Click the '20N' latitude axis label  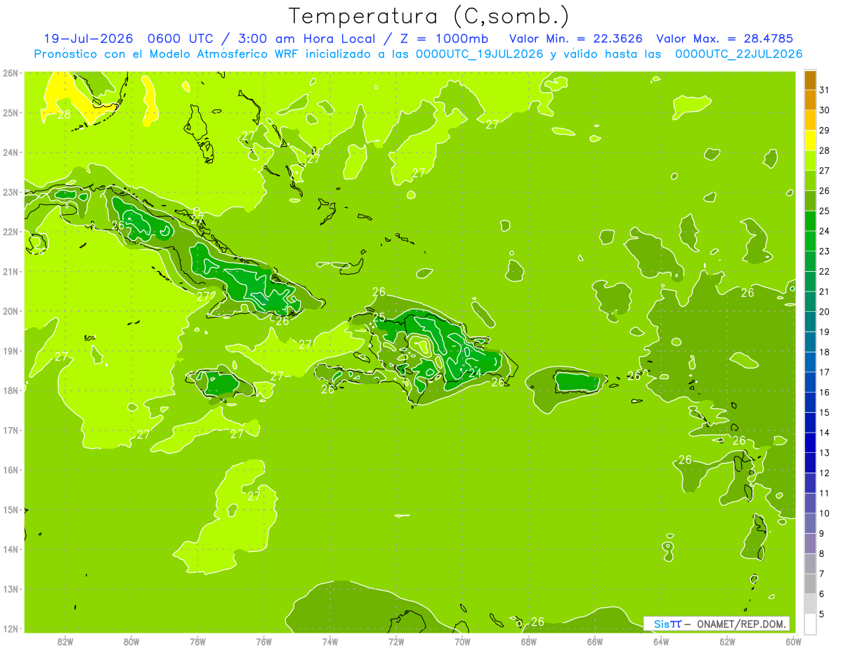11,311
